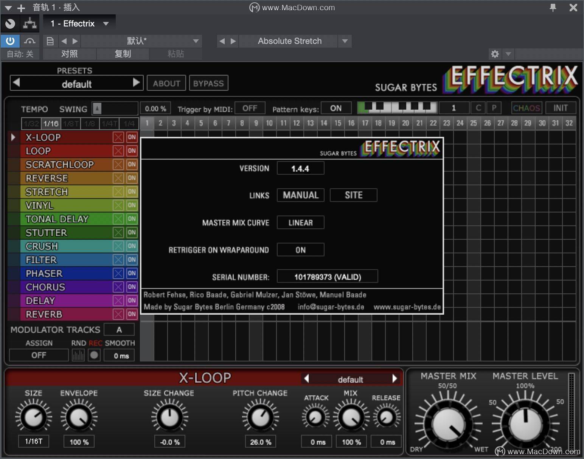Viewport: 584px width, 459px height.
Task: Go to next Effectrix preset
Action: click(137, 82)
